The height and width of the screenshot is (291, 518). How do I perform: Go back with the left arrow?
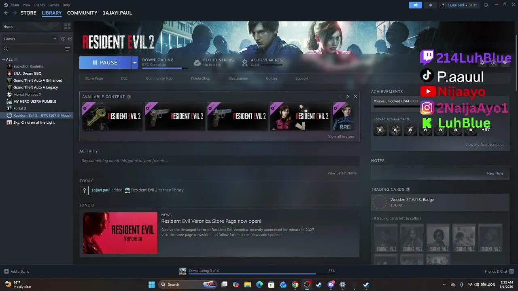coord(6,13)
